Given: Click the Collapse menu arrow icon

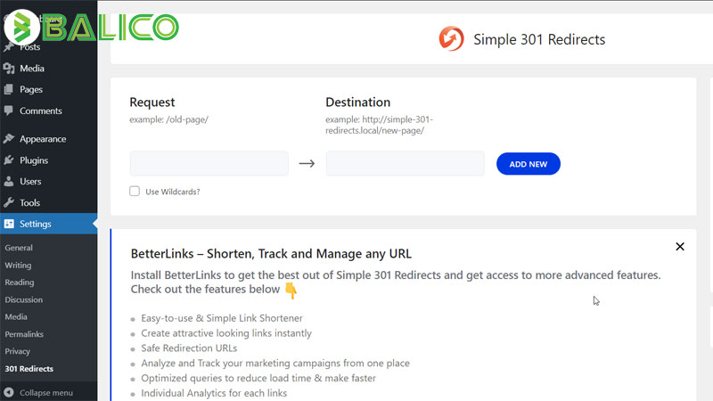Looking at the screenshot, I should click(9, 392).
